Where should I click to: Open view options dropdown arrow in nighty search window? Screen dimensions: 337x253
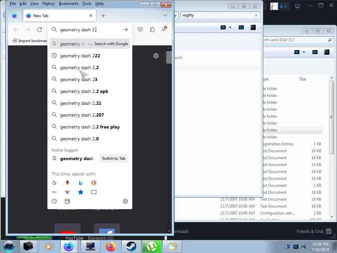[230, 27]
